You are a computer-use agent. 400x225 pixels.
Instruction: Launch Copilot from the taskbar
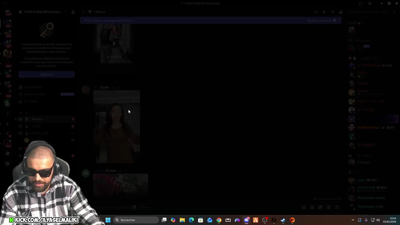click(x=173, y=220)
